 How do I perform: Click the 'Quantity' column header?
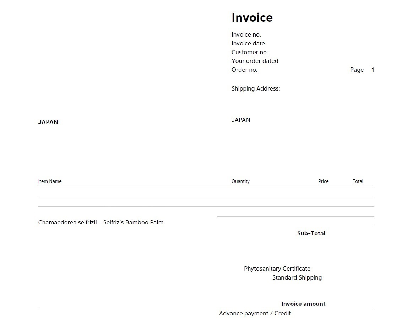tap(240, 181)
